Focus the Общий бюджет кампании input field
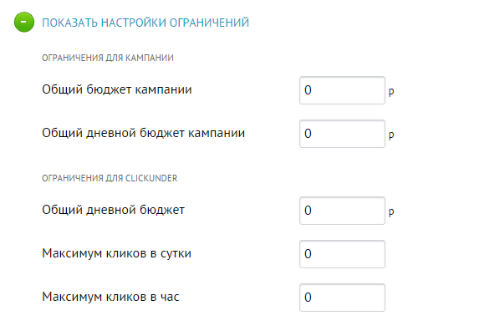 pos(342,90)
